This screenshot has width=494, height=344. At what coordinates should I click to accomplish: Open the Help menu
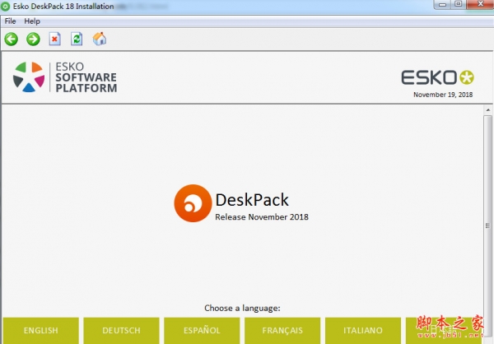tap(32, 21)
